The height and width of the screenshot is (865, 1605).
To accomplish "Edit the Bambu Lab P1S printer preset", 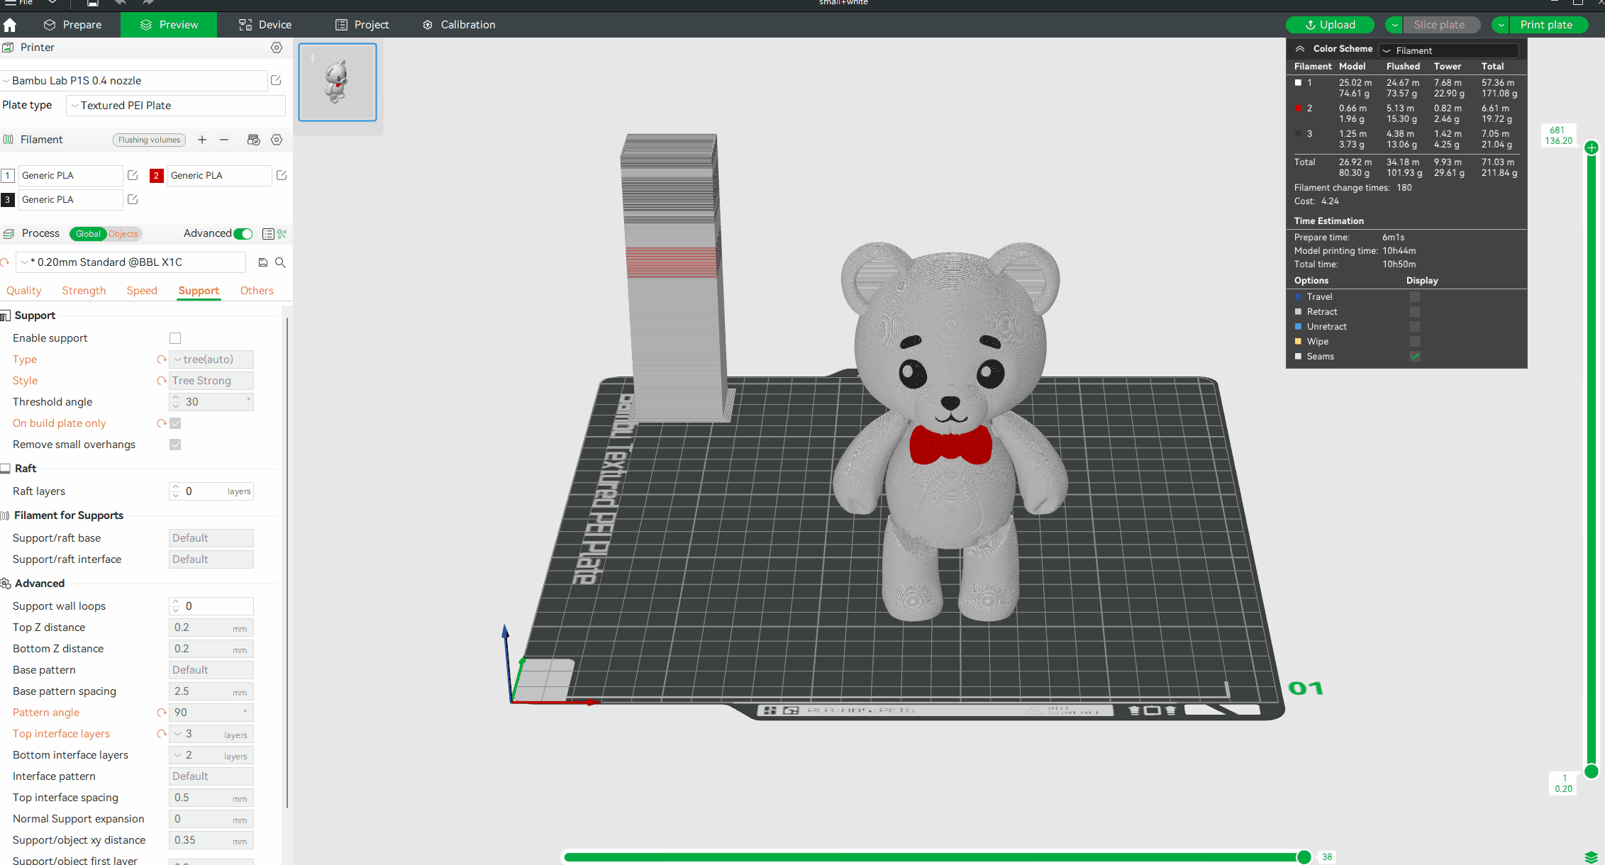I will click(x=276, y=81).
